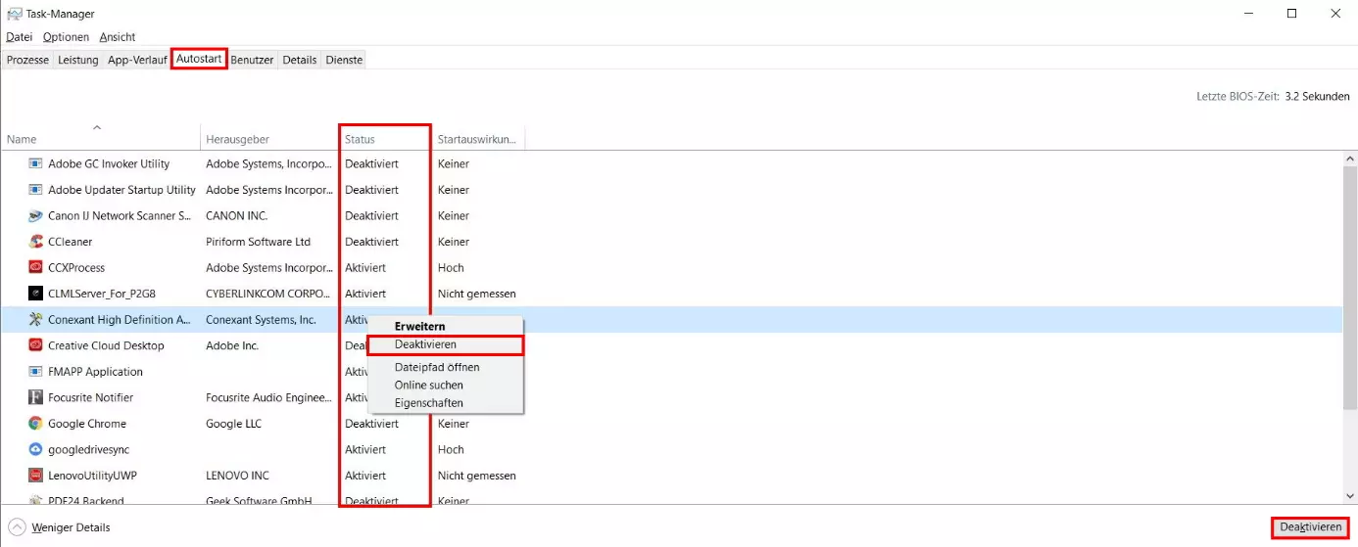Select the Focusrite Notifier row name

click(90, 397)
